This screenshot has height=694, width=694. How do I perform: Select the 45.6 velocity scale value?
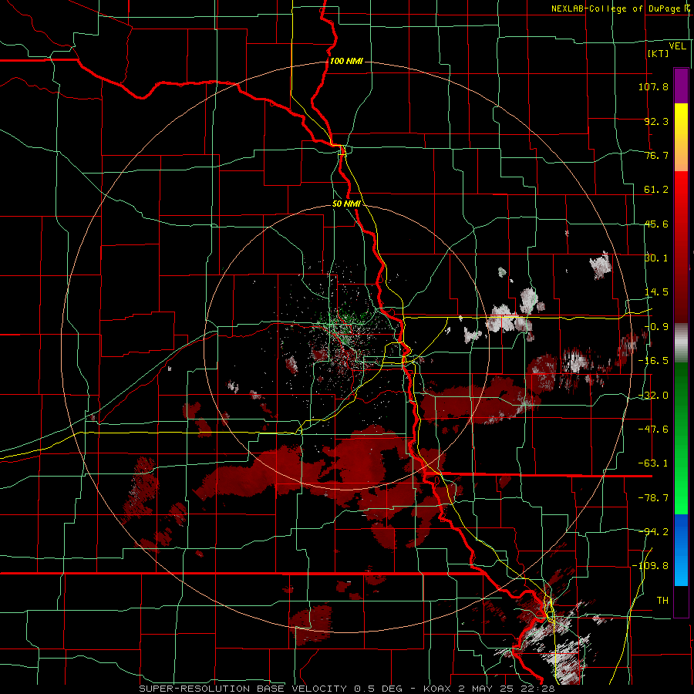(656, 224)
